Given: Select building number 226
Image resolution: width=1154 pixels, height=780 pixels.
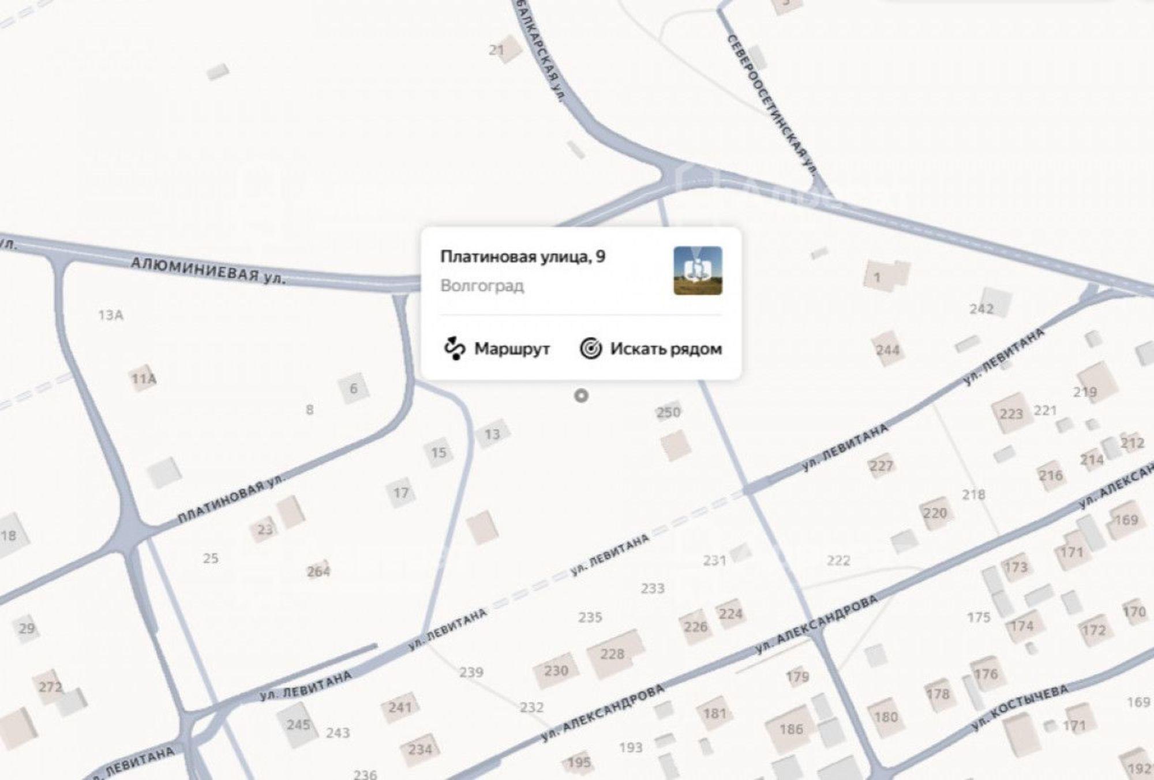Looking at the screenshot, I should (x=695, y=627).
